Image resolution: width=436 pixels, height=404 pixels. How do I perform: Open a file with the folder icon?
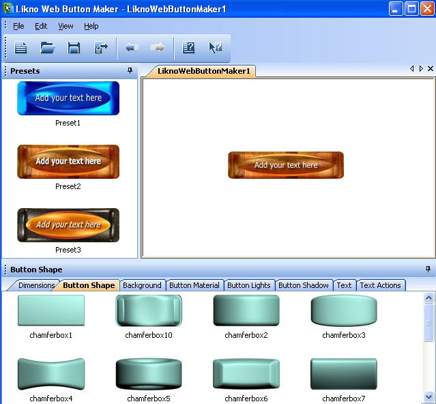pos(47,48)
